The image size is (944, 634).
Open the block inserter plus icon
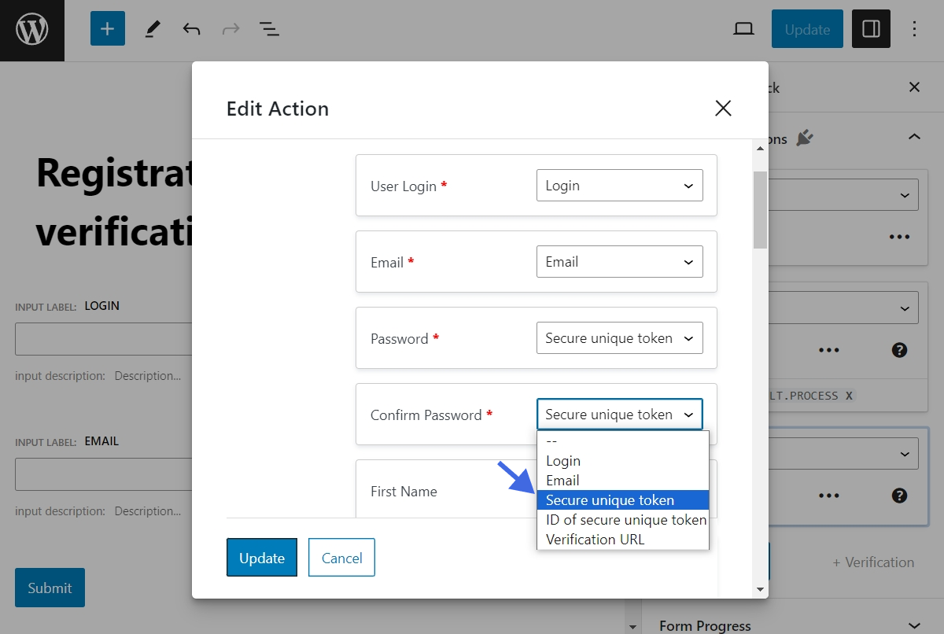(107, 29)
